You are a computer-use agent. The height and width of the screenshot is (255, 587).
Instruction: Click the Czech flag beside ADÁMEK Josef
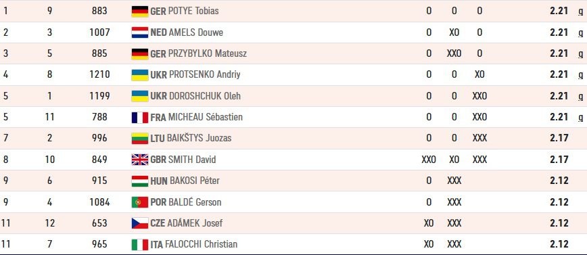point(139,223)
